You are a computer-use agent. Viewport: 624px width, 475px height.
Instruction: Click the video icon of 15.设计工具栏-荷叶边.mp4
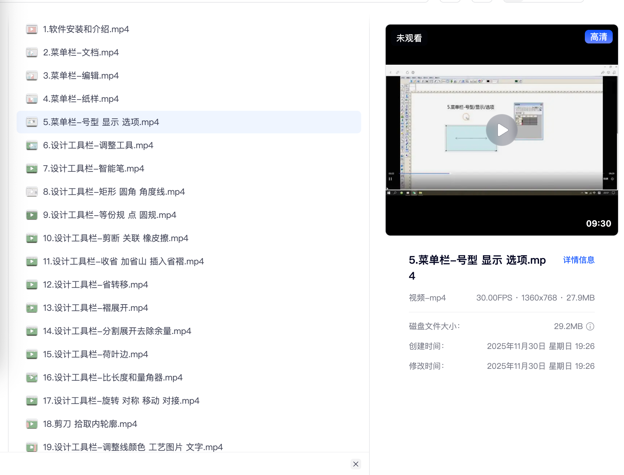click(32, 354)
